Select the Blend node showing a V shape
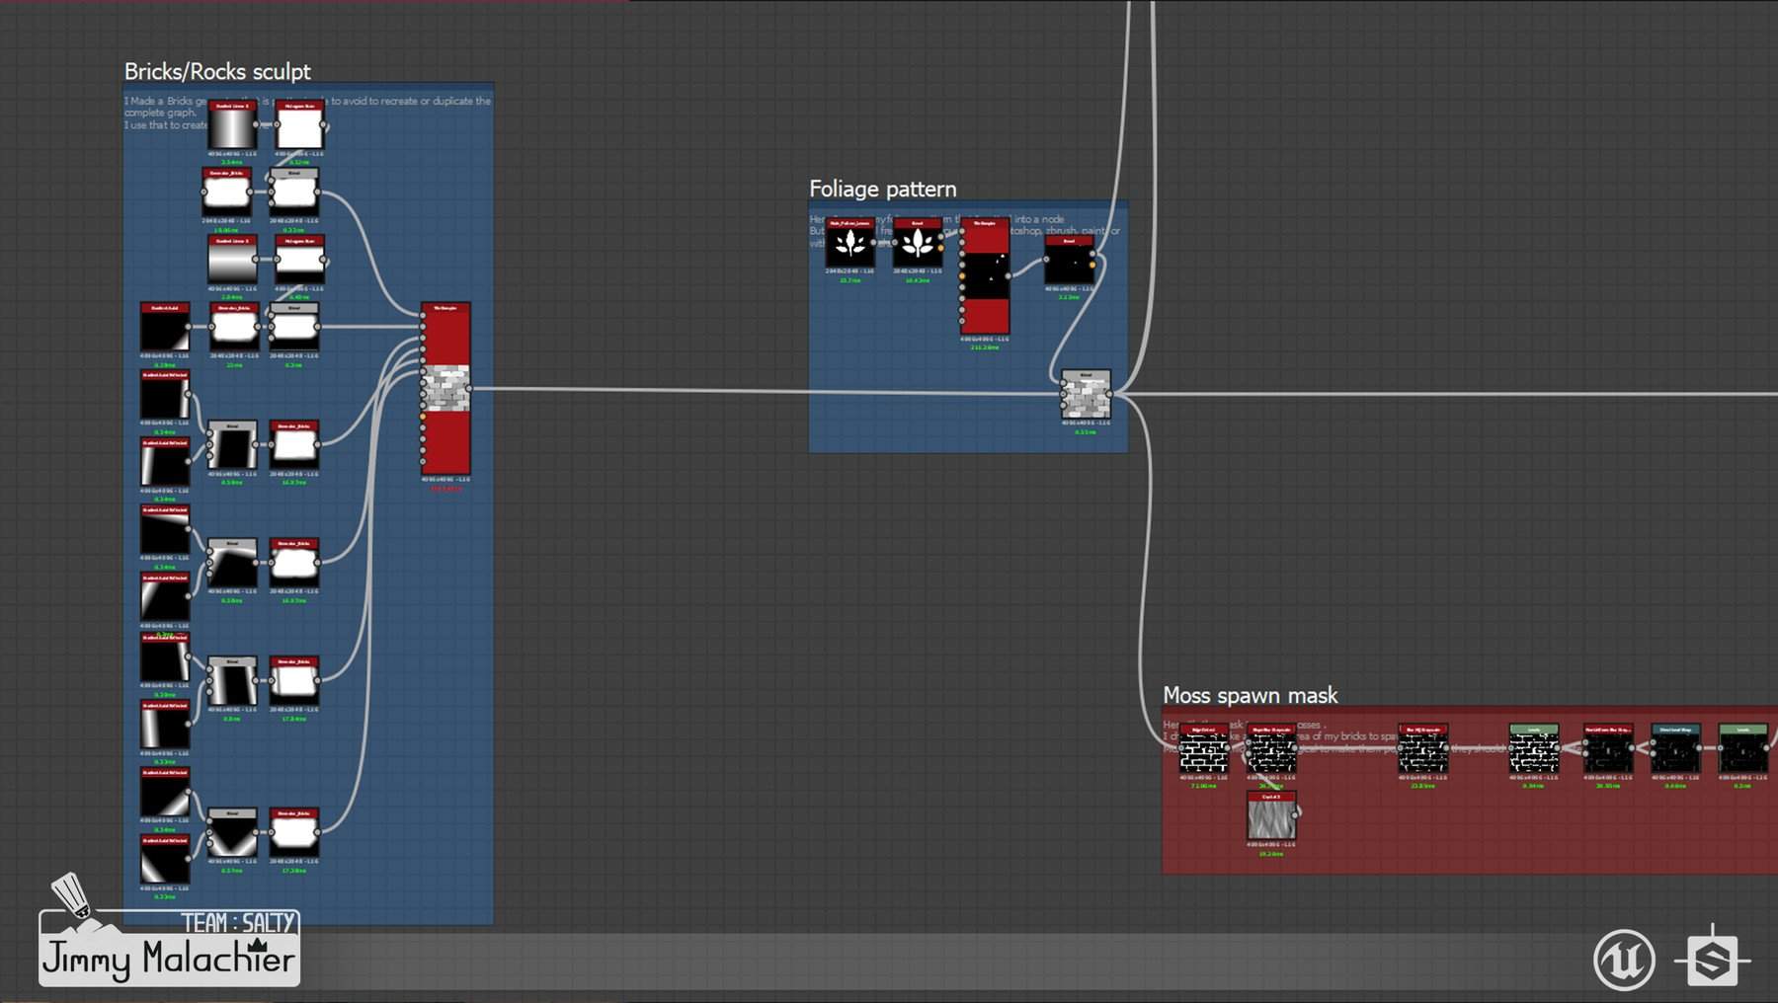 coord(232,833)
